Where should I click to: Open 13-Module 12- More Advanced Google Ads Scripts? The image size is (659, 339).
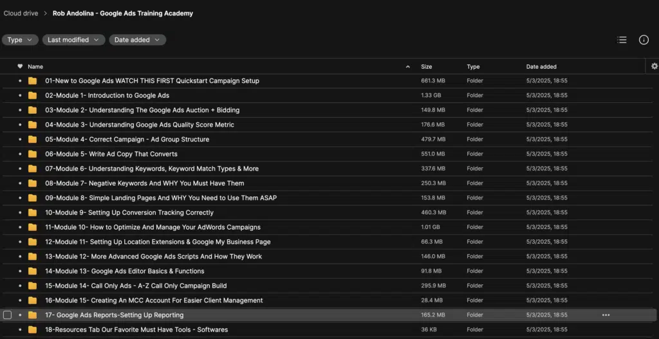(153, 257)
